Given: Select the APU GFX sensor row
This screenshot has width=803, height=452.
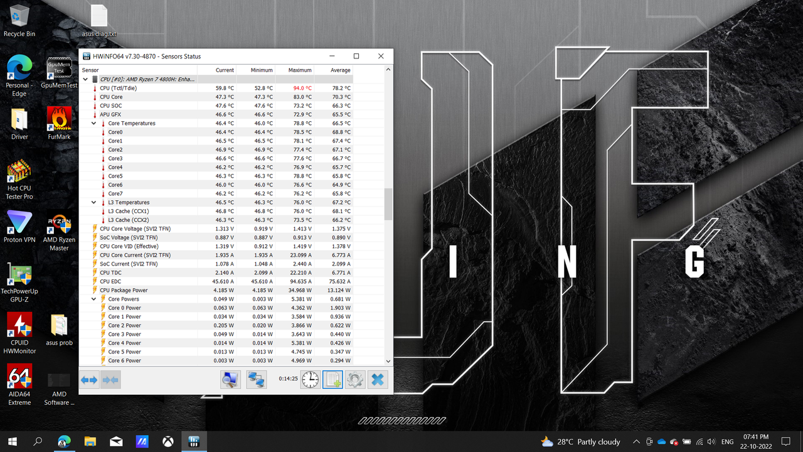Looking at the screenshot, I should tap(216, 115).
